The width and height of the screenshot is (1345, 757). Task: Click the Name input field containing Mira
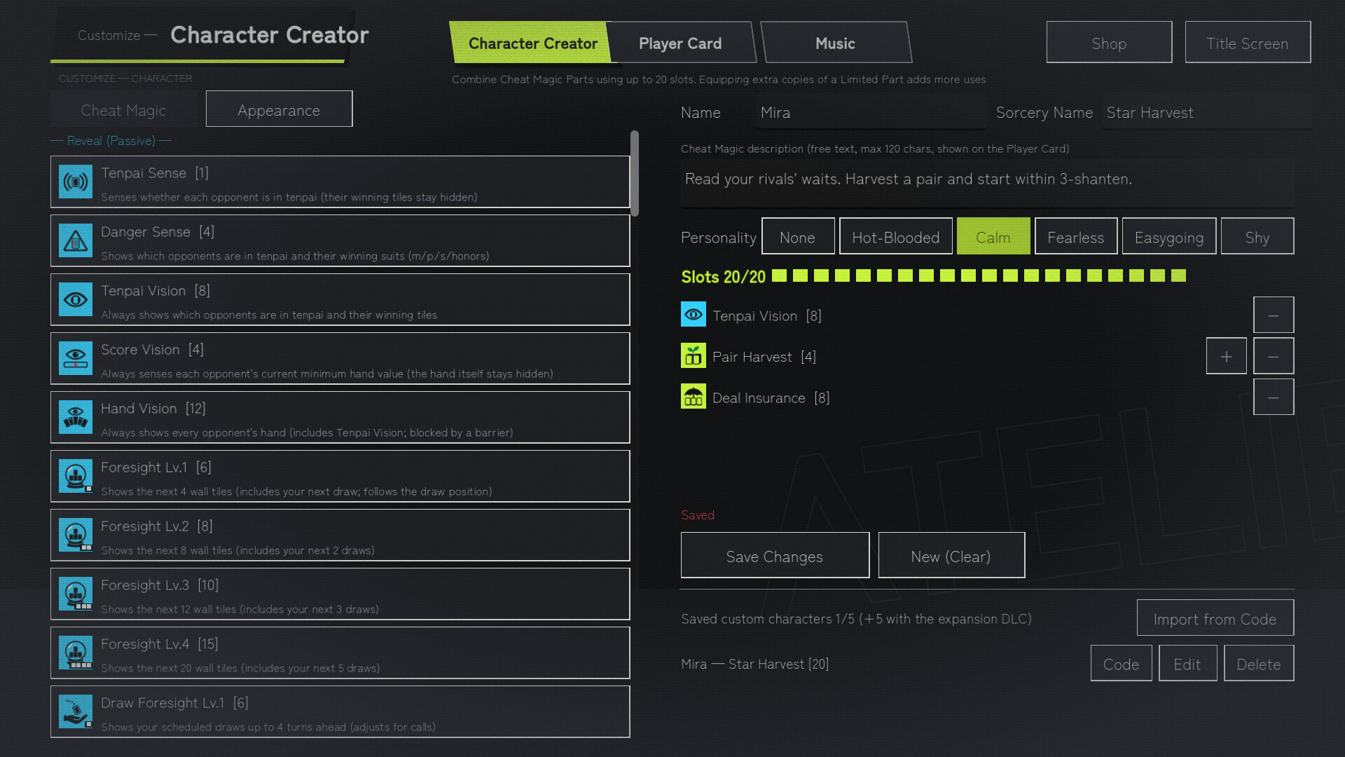pyautogui.click(x=871, y=112)
